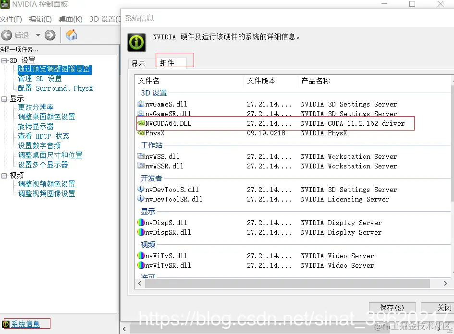This screenshot has height=334, width=454.
Task: Click the PhysX version 09.19.0218
Action: pyautogui.click(x=266, y=133)
